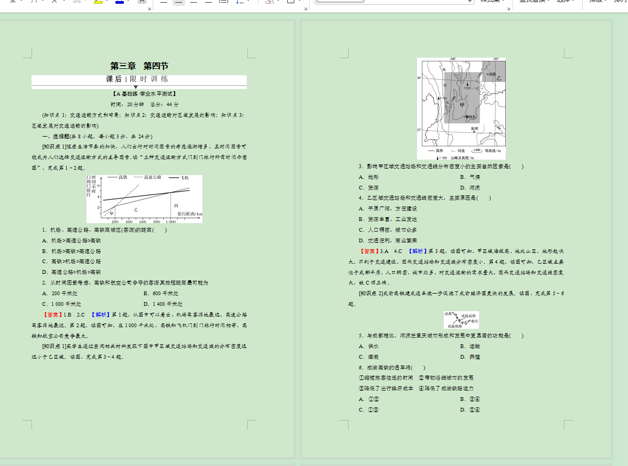This screenshot has width=628, height=466.
Task: Click option B. ③④
Action: click(470, 399)
